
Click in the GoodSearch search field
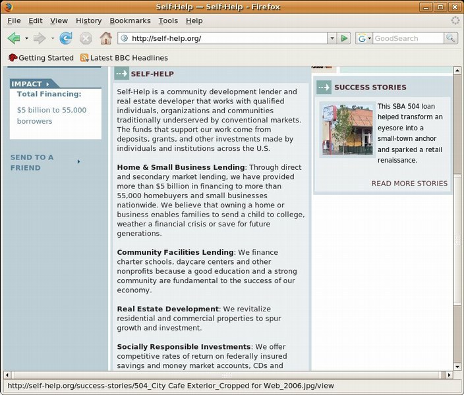point(407,38)
